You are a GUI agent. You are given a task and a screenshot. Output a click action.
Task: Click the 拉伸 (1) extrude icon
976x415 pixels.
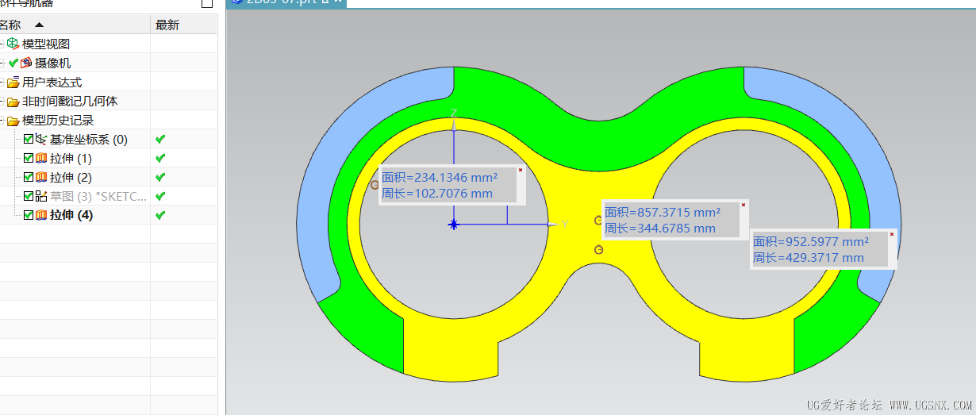41,159
